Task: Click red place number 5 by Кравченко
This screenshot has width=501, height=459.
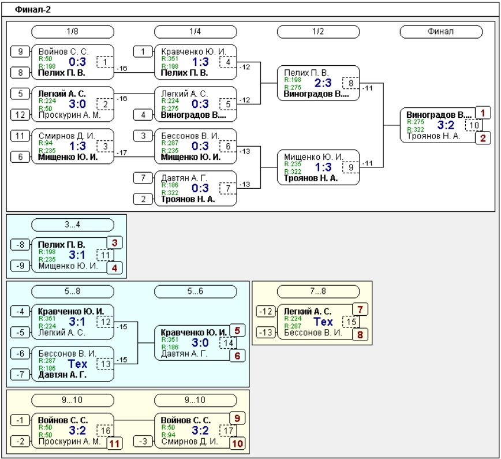Action: click(237, 330)
